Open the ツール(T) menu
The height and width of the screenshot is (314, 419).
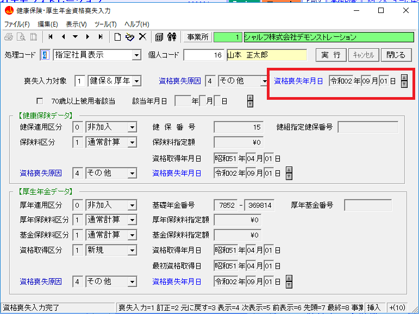(105, 24)
